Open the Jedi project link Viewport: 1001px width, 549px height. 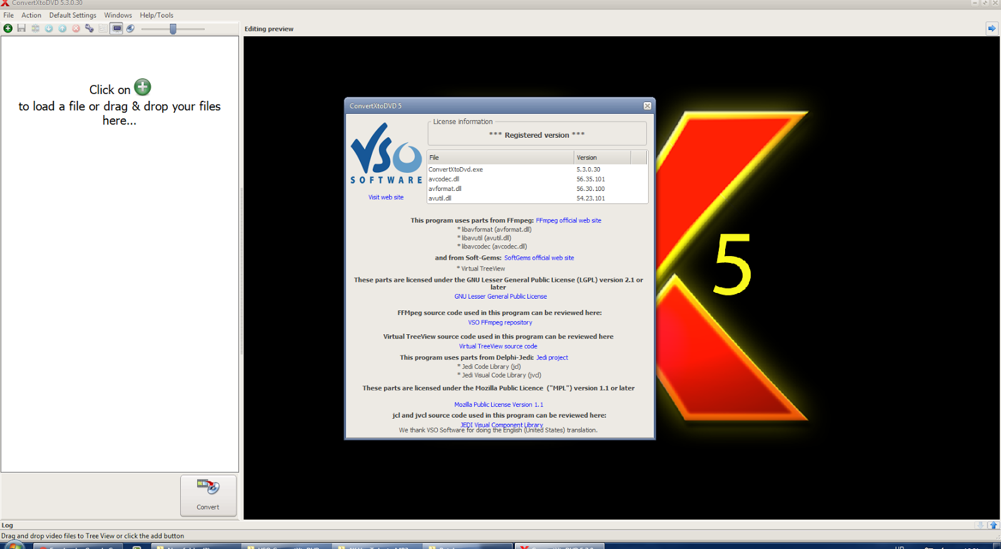point(552,358)
